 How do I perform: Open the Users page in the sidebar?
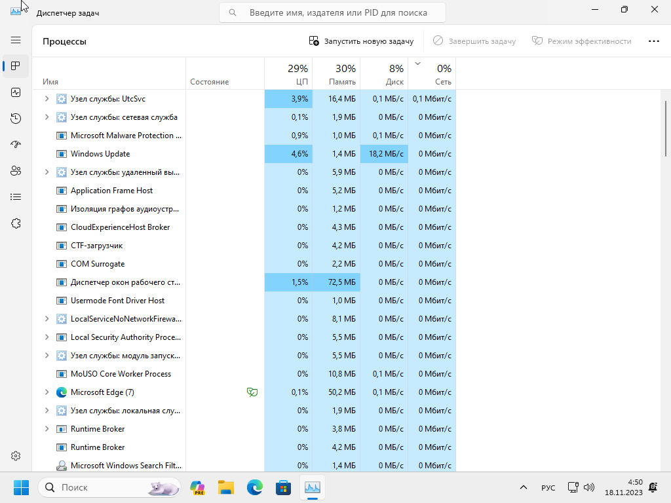coord(16,171)
